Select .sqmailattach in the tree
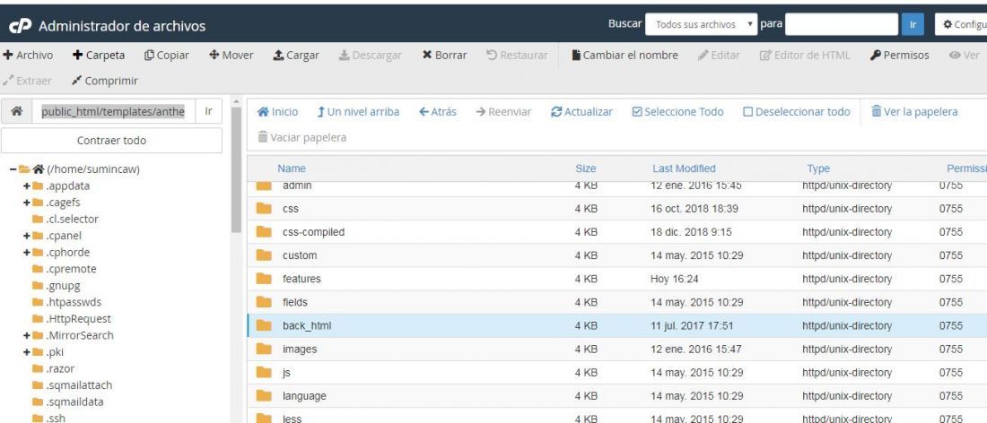The width and height of the screenshot is (987, 423). pos(79,385)
